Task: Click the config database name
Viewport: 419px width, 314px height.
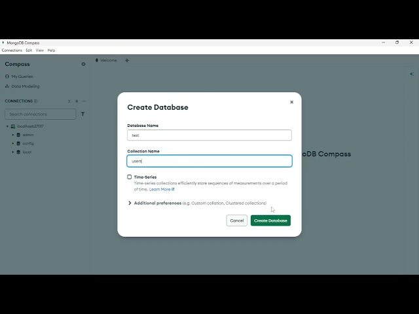Action: point(28,143)
